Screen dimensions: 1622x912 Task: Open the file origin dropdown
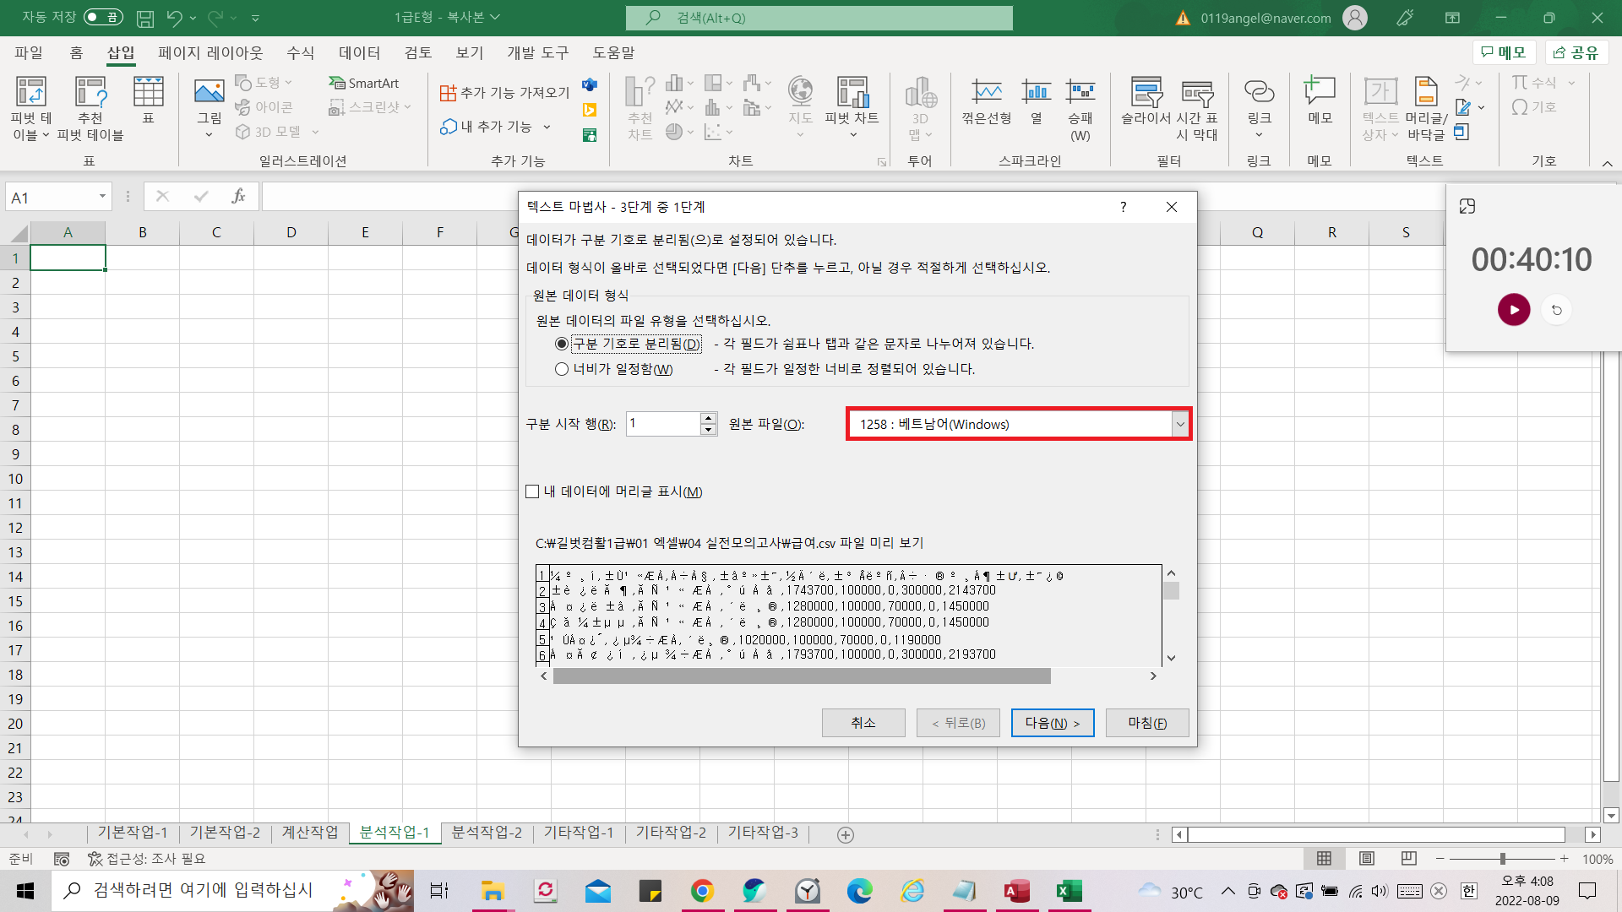[x=1179, y=424]
